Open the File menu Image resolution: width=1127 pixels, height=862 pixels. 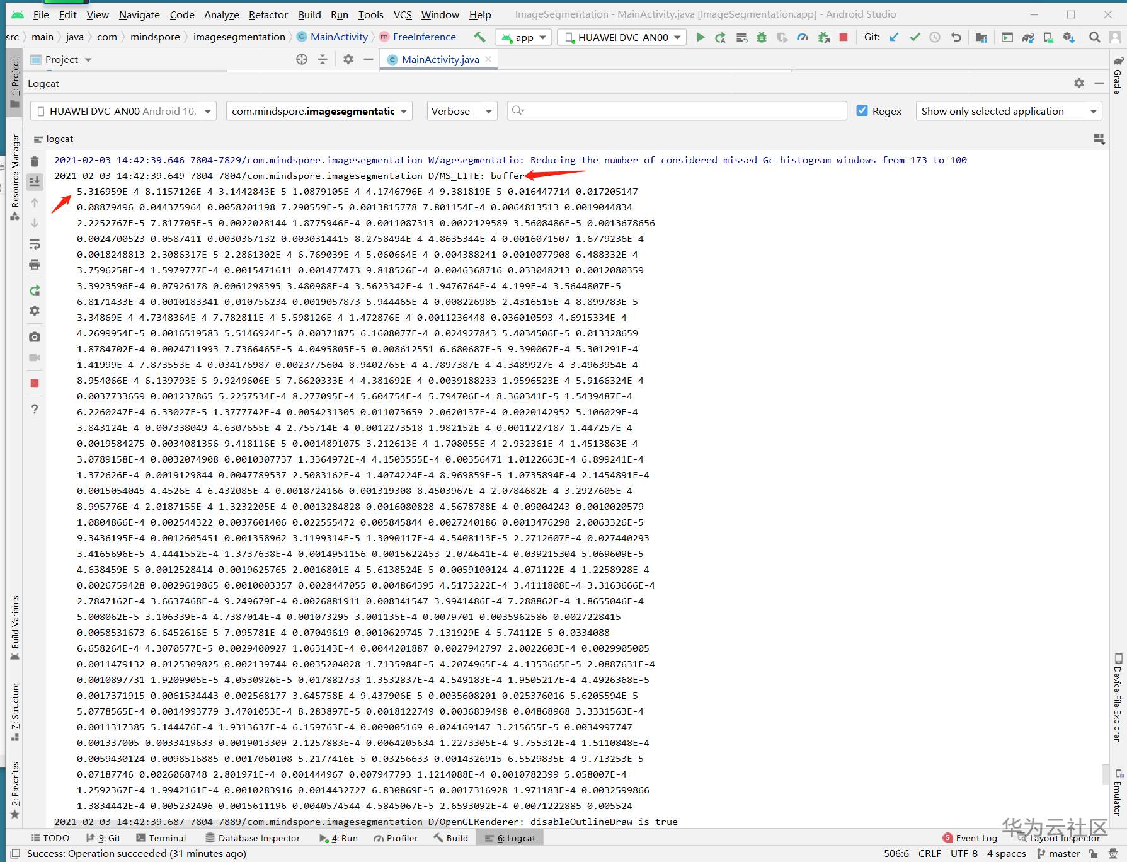41,14
